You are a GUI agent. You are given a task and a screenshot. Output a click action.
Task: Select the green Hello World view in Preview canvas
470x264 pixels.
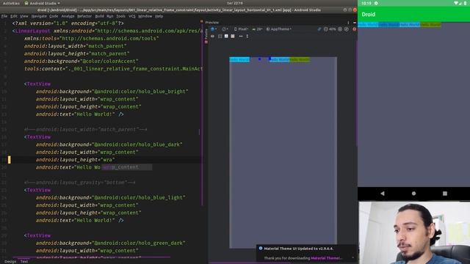[x=300, y=59]
